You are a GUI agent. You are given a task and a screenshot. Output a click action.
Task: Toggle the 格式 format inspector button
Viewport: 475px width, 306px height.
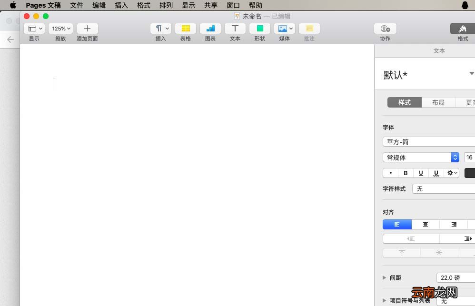463,29
